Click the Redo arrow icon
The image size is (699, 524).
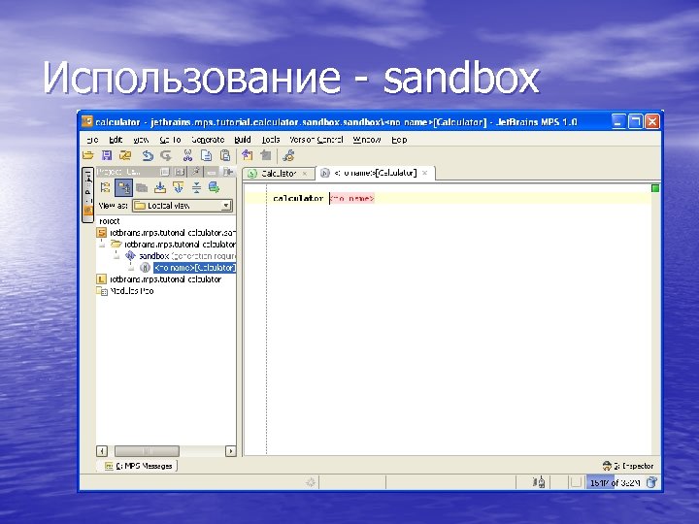coord(166,155)
